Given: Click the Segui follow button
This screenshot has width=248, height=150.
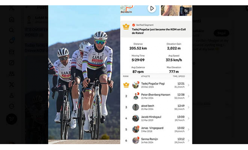Looking at the screenshot, I should (x=221, y=33).
